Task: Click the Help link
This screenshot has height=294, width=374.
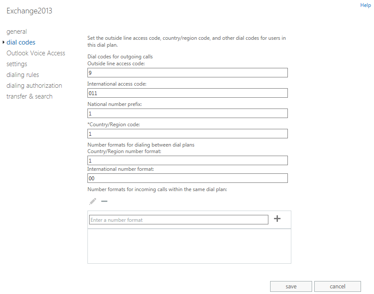Action: (x=365, y=5)
